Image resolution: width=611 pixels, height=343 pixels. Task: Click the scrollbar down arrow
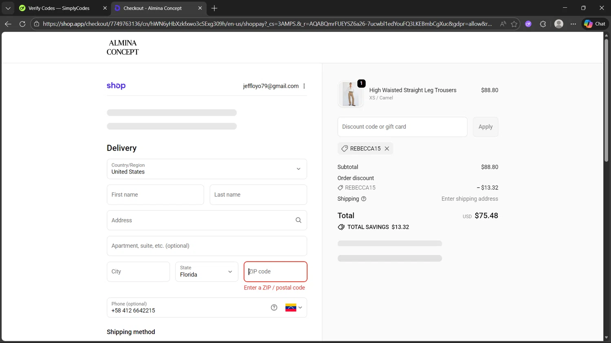pos(606,337)
